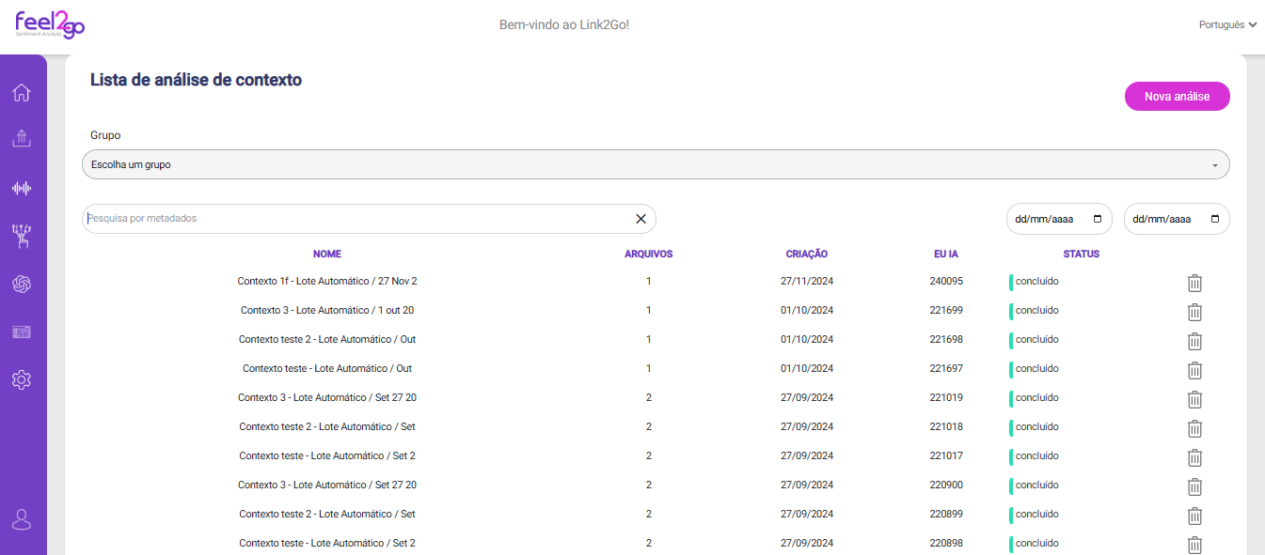Open calendar picker in second date field
The width and height of the screenshot is (1265, 555).
point(1215,219)
